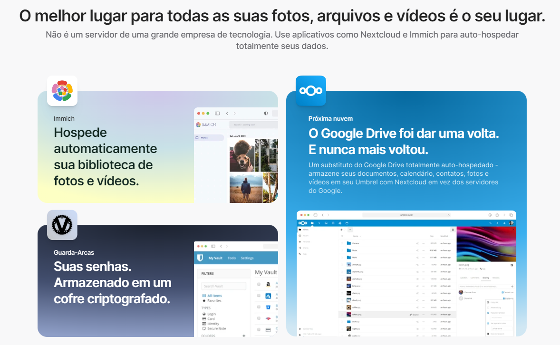The width and height of the screenshot is (560, 345).
Task: Click the Nextcloud logo in the Nextcloud window header
Action: pos(303,223)
